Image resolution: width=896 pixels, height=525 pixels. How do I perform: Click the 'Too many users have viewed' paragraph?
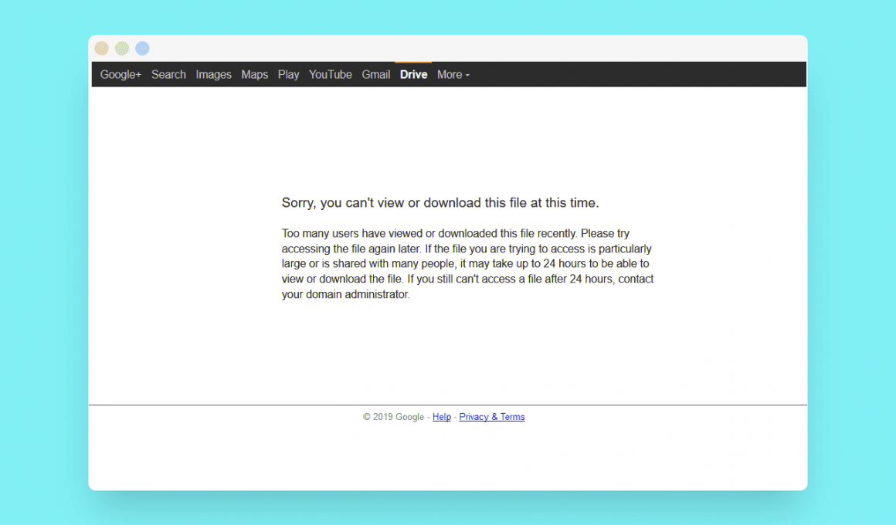tap(467, 264)
